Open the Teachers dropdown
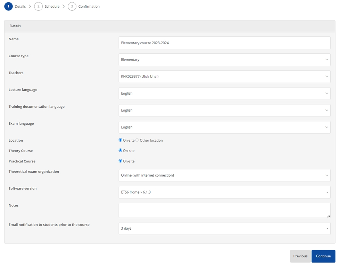 coord(225,77)
